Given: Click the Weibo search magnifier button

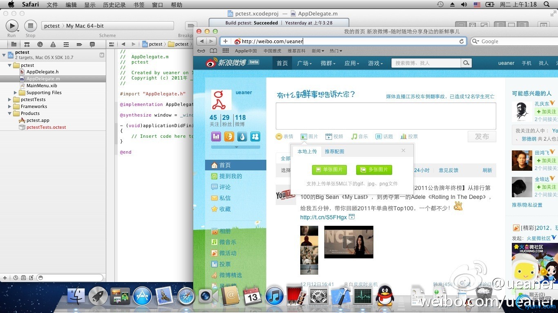Looking at the screenshot, I should (466, 63).
